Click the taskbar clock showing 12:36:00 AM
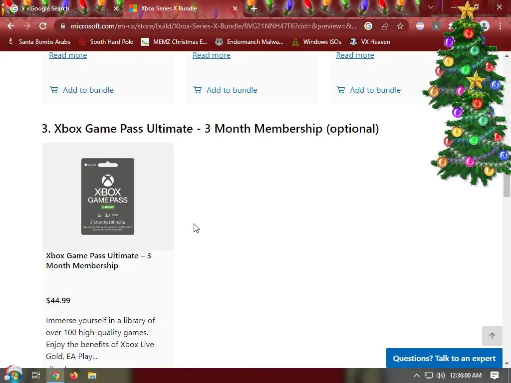This screenshot has width=511, height=383. coord(466,376)
